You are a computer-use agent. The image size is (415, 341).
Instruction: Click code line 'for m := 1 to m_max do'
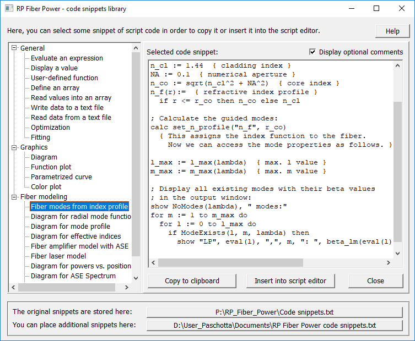[199, 215]
